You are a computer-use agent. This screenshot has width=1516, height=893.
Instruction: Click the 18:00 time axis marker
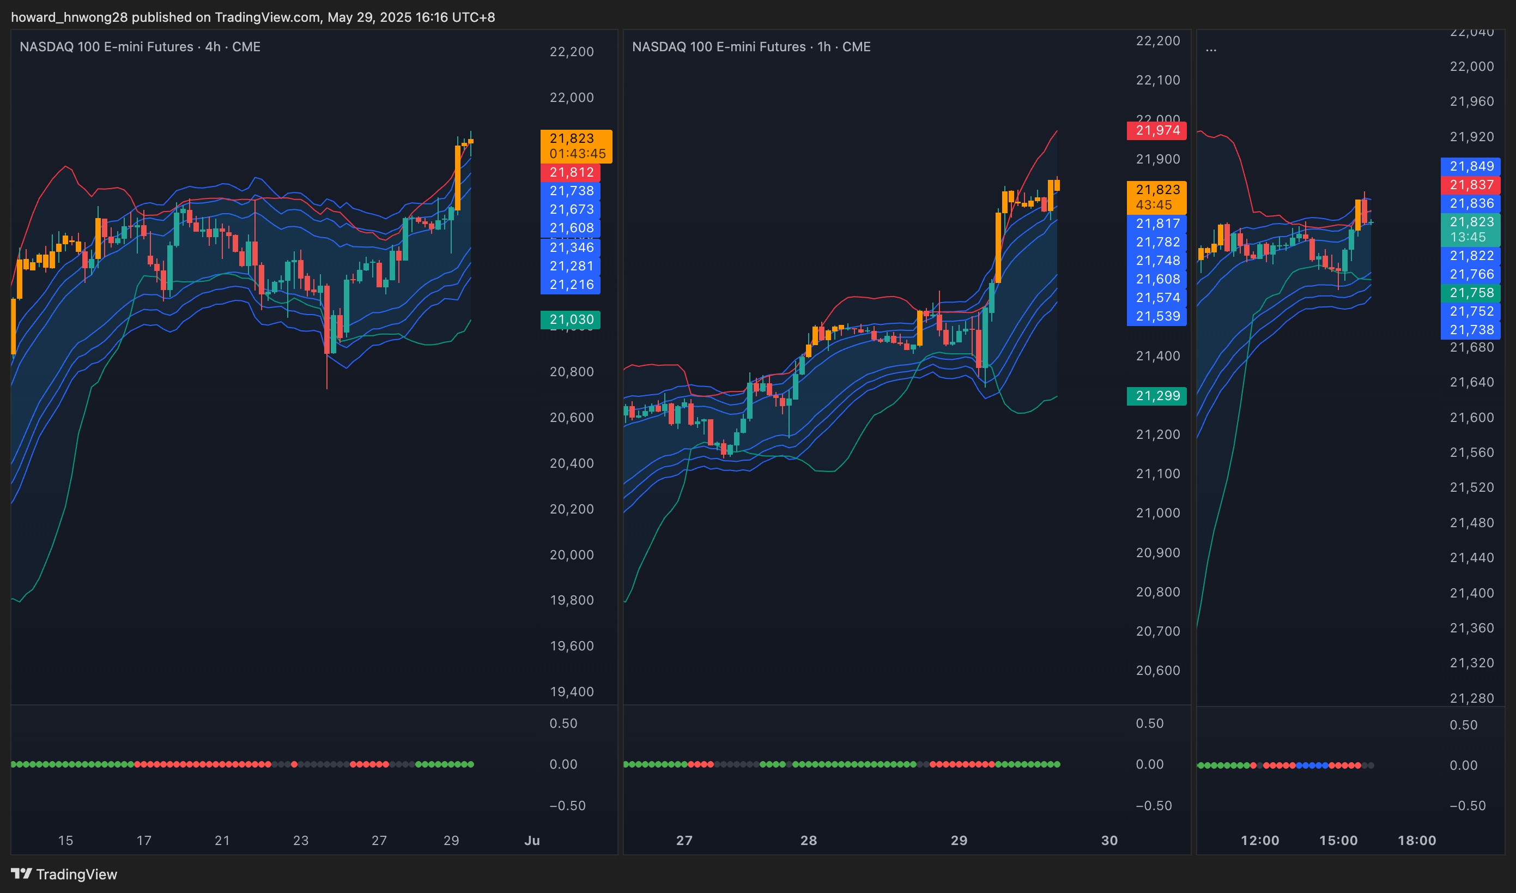1416,841
